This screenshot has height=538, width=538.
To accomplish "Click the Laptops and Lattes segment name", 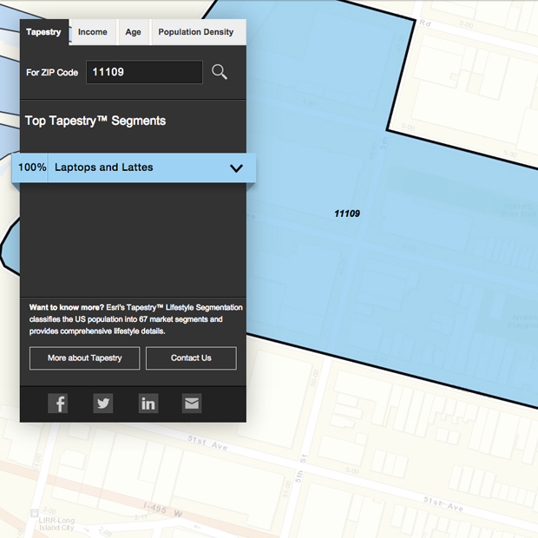I will (x=104, y=167).
